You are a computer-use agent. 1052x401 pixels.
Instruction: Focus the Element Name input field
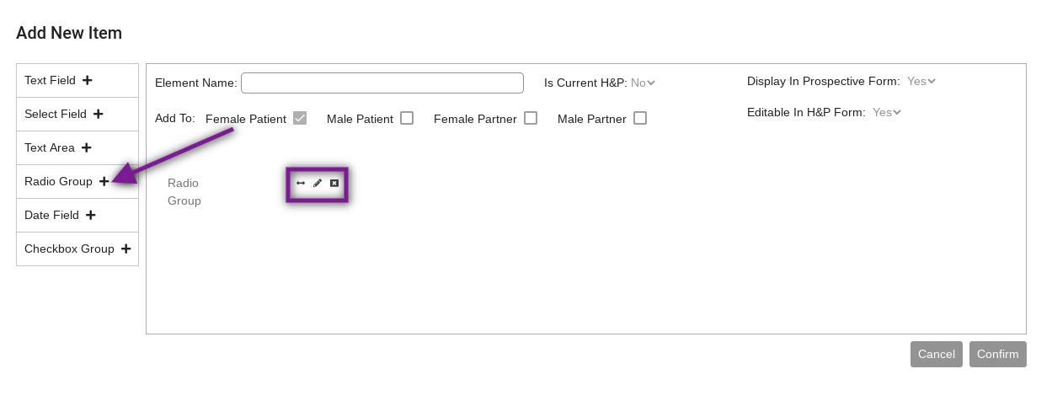[x=382, y=83]
